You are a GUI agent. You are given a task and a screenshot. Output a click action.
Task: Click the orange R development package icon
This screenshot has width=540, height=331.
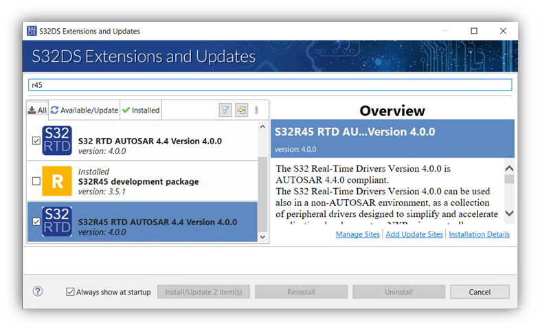[57, 181]
